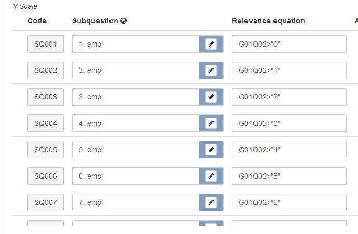Viewport: 358px width, 234px height.
Task: Open editor pencil for 7. empl row
Action: tap(211, 202)
